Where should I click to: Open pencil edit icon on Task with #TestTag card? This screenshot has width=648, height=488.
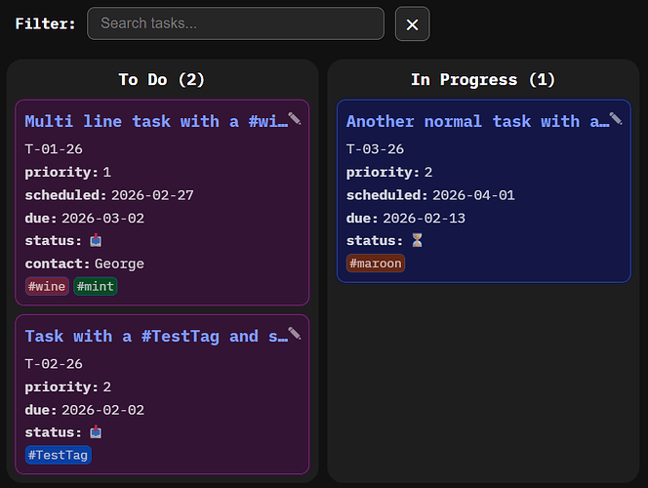click(295, 334)
